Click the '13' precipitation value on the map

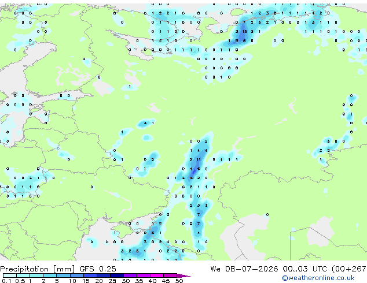(x=244, y=31)
